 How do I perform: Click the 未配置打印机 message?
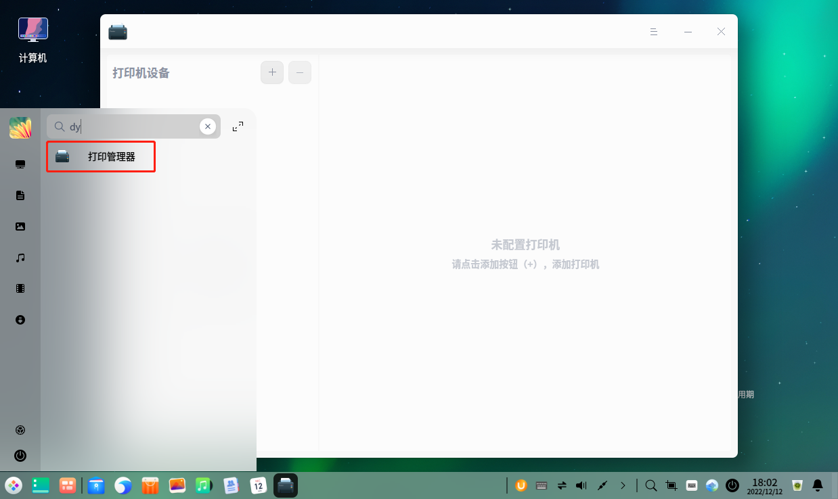point(525,245)
